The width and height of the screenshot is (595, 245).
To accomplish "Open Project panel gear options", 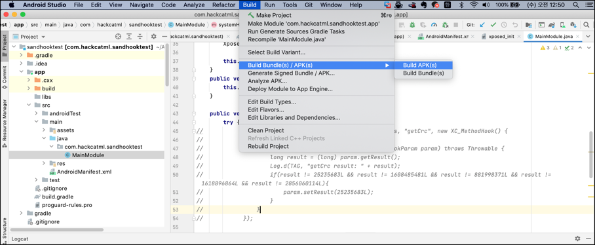I will coord(154,37).
